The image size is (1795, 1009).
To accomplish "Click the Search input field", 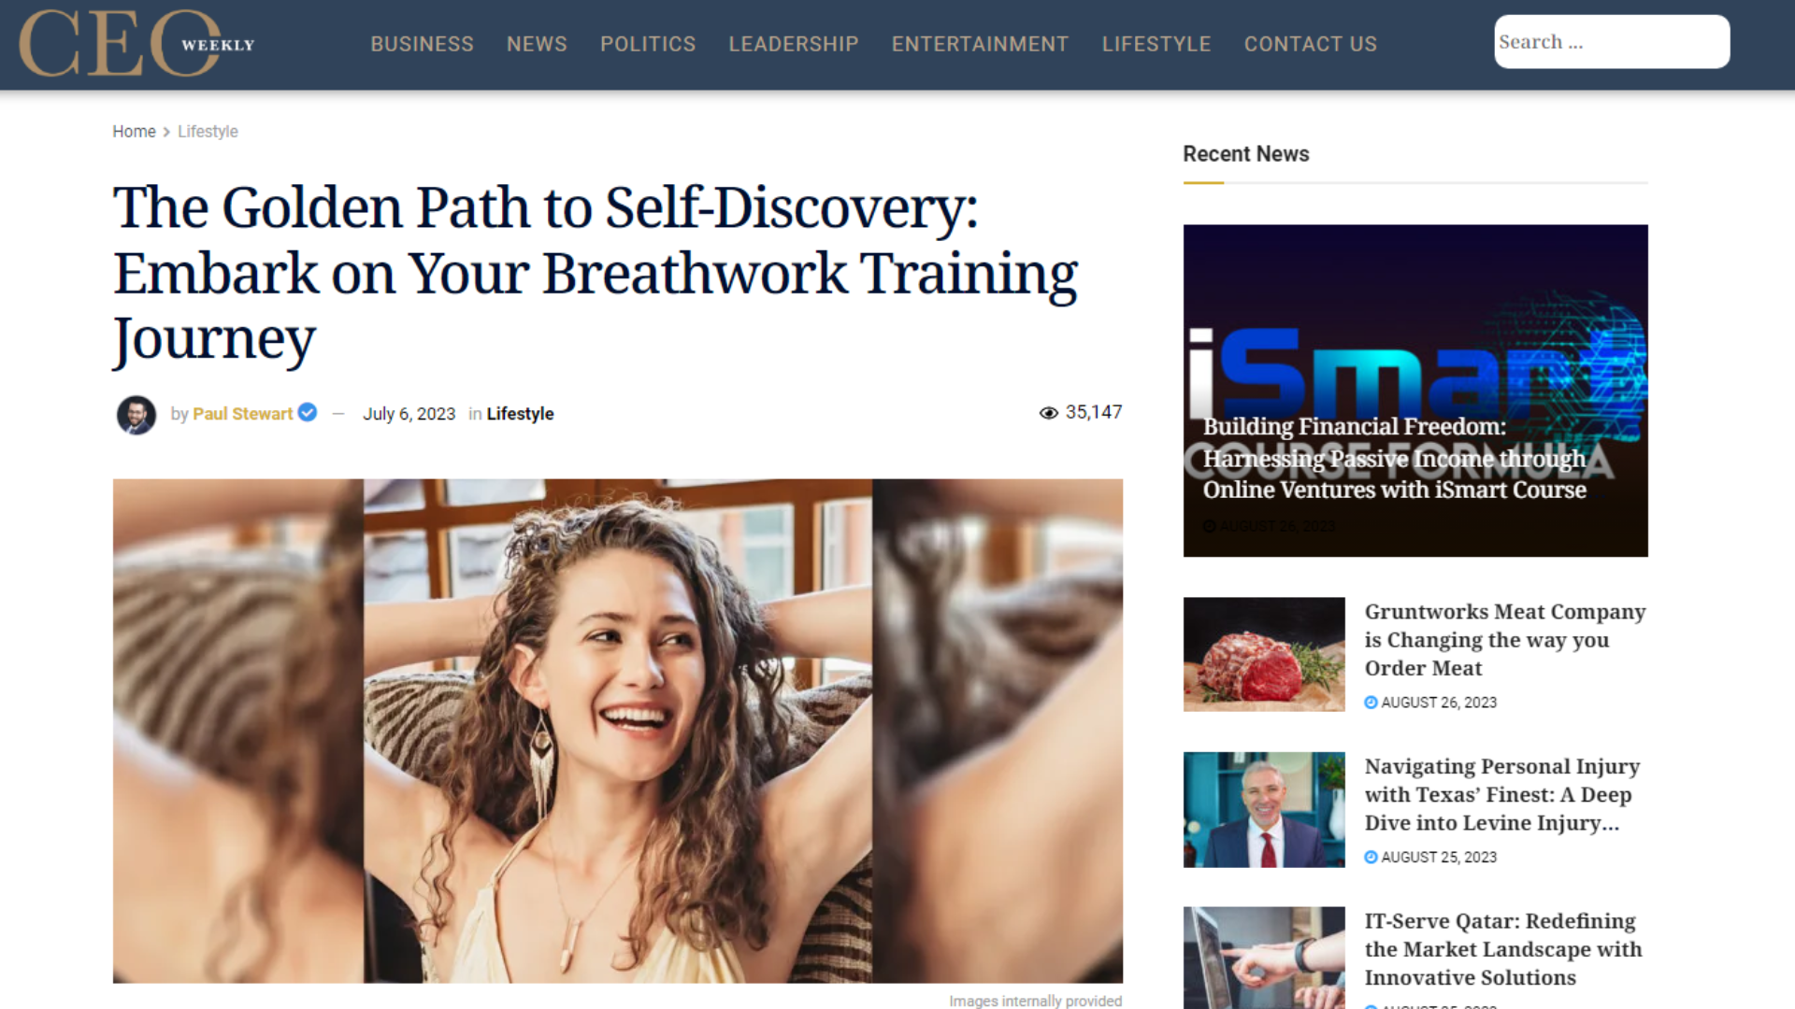I will coord(1612,42).
